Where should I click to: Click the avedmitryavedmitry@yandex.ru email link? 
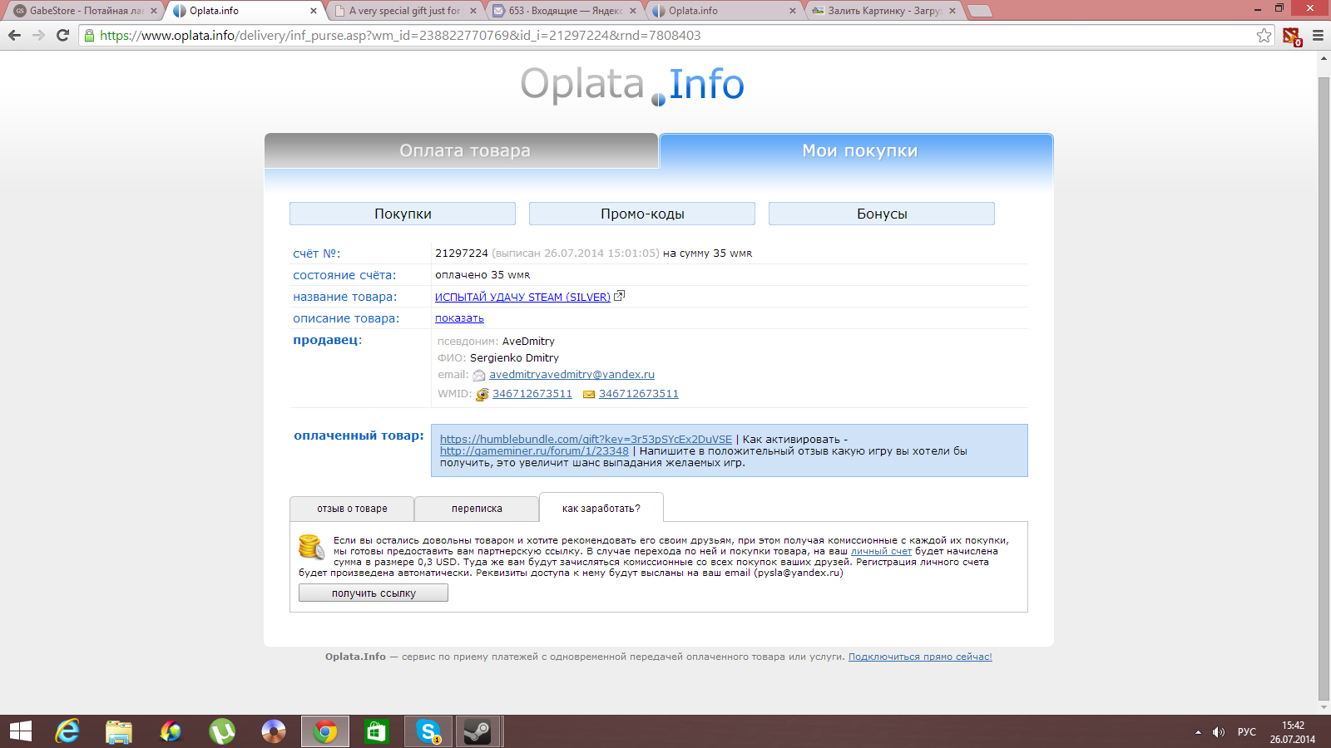pyautogui.click(x=571, y=375)
